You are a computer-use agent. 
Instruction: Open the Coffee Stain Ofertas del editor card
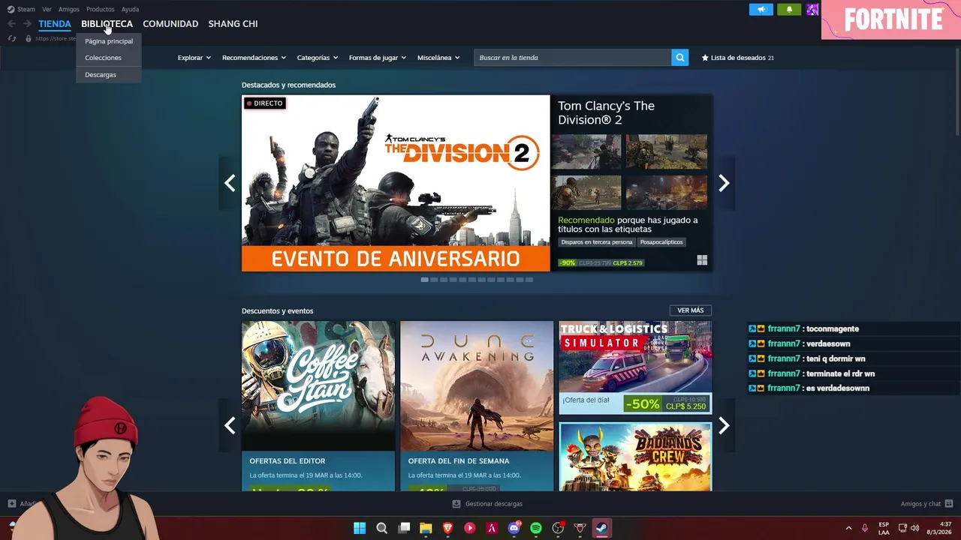tap(318, 406)
